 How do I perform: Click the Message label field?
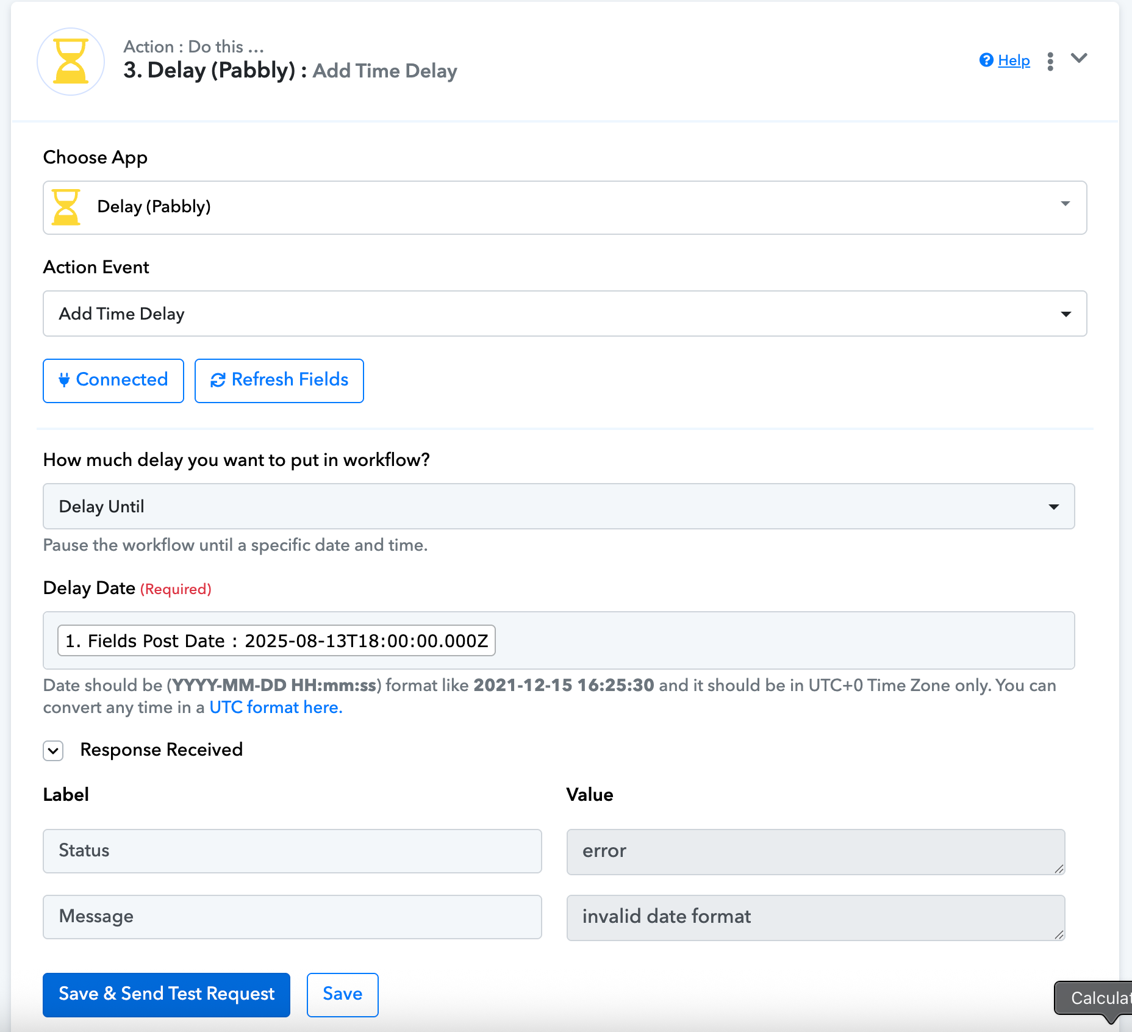point(292,917)
